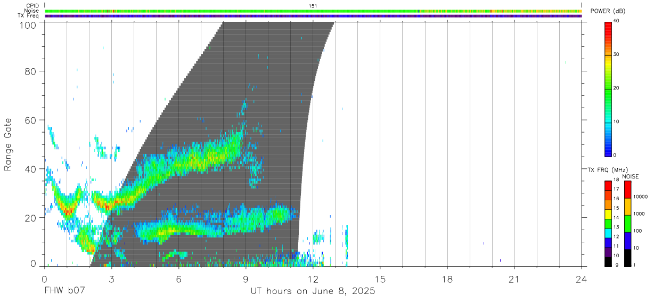Screen dimensions: 654x302
Task: Click the TX FRQ (MHz) color bar
Action: pos(608,223)
